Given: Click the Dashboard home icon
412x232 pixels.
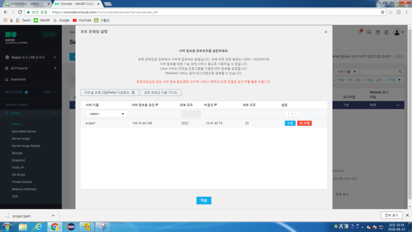Looking at the screenshot, I should click(x=7, y=79).
